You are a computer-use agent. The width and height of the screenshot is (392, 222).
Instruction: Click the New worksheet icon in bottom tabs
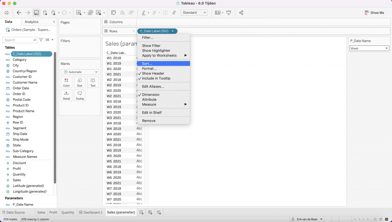pos(142,212)
